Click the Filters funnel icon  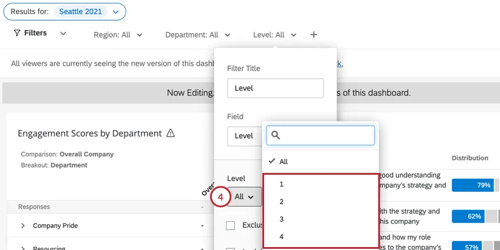coord(16,34)
